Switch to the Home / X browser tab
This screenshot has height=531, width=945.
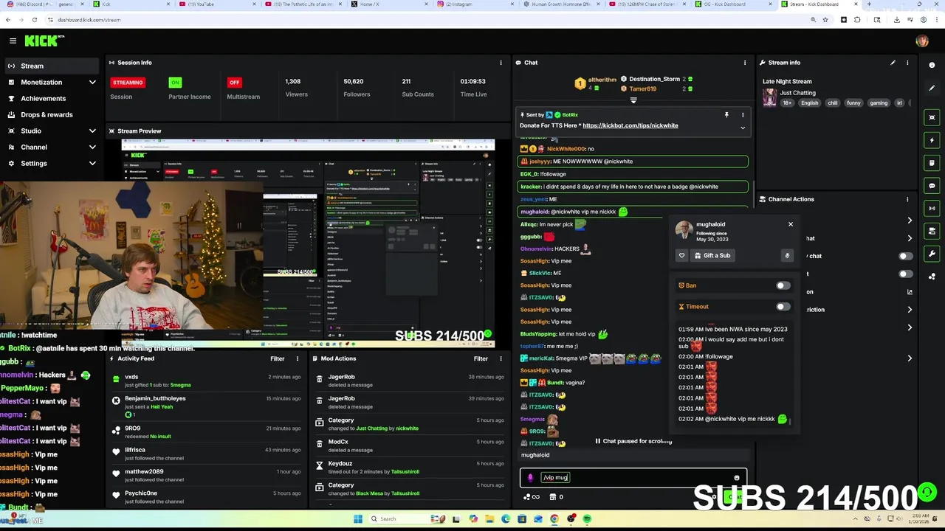tap(391, 4)
